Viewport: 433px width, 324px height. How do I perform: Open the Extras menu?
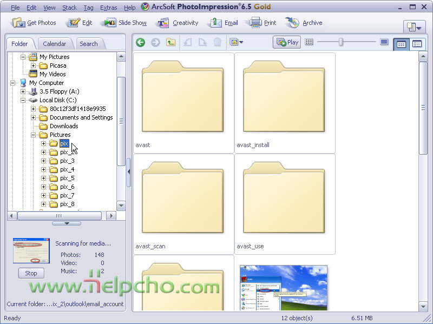(x=109, y=8)
